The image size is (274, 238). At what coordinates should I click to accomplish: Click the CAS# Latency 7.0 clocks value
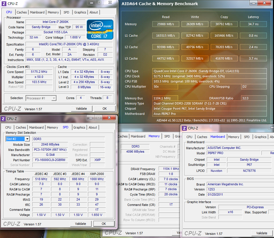169,179
